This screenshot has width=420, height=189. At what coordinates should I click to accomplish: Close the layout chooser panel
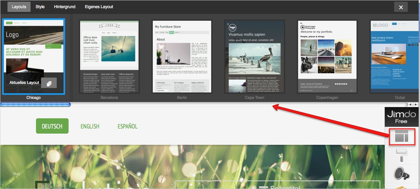point(401,7)
